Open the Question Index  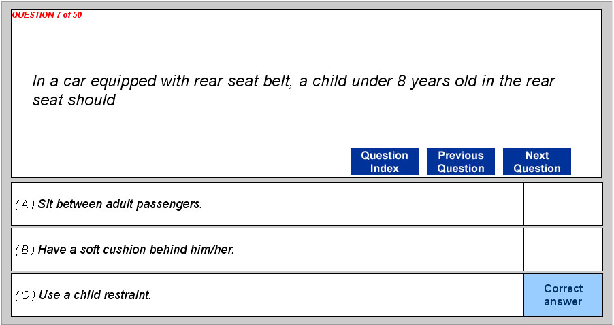point(384,162)
